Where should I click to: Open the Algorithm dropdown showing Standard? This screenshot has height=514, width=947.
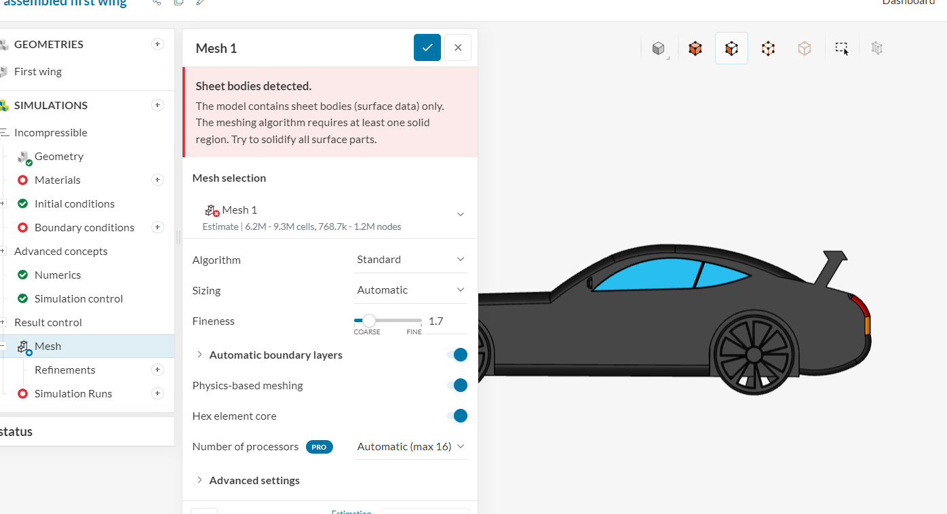[x=410, y=259]
